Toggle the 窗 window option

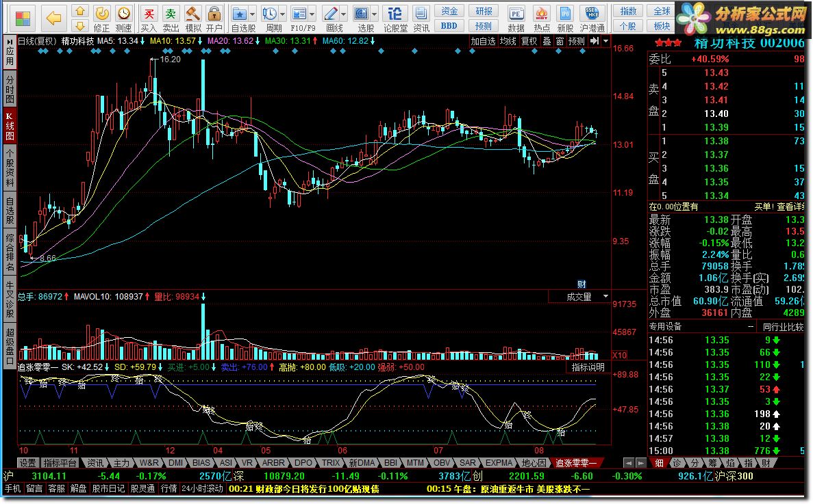tap(560, 41)
